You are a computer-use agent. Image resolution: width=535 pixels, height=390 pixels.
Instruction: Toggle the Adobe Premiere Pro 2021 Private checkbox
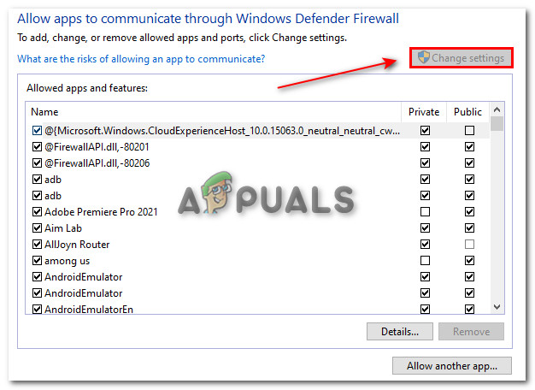(x=425, y=211)
